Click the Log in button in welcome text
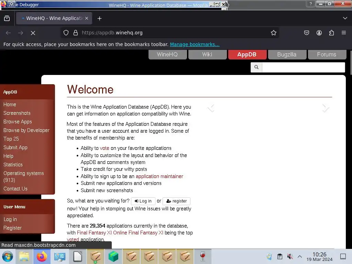The height and width of the screenshot is (264, 352). click(x=143, y=201)
